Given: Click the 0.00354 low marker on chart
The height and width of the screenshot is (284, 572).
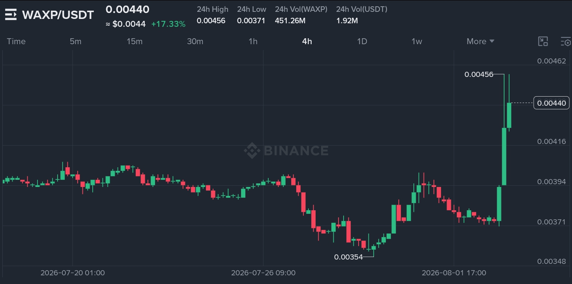Looking at the screenshot, I should 348,257.
